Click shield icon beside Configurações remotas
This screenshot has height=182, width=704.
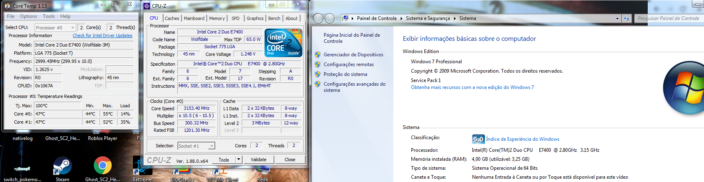318,64
